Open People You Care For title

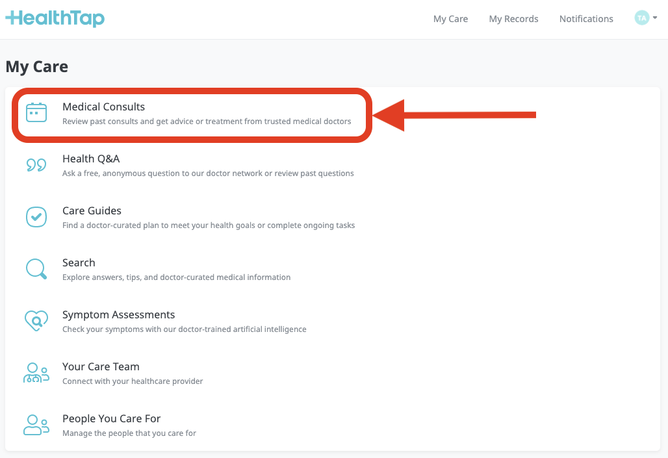pyautogui.click(x=111, y=418)
